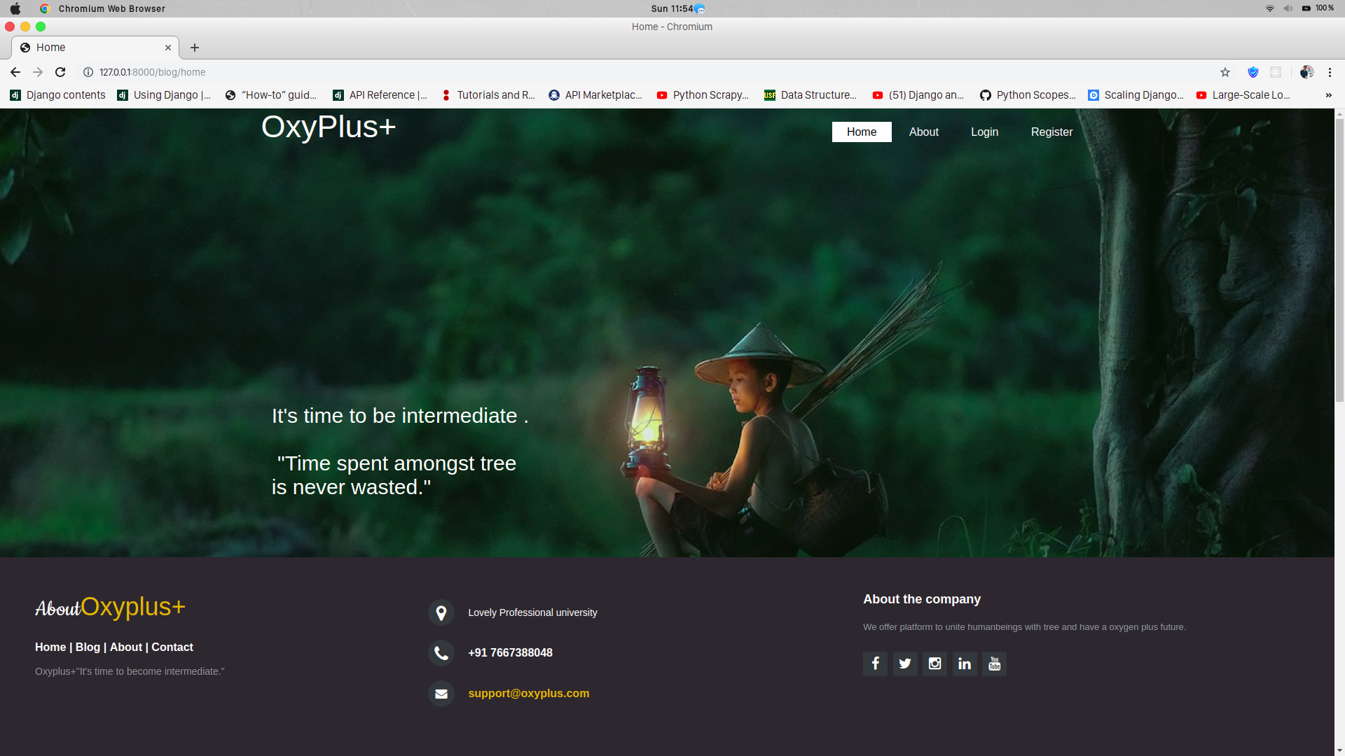
Task: Bookmark this page with the star icon
Action: [1225, 72]
